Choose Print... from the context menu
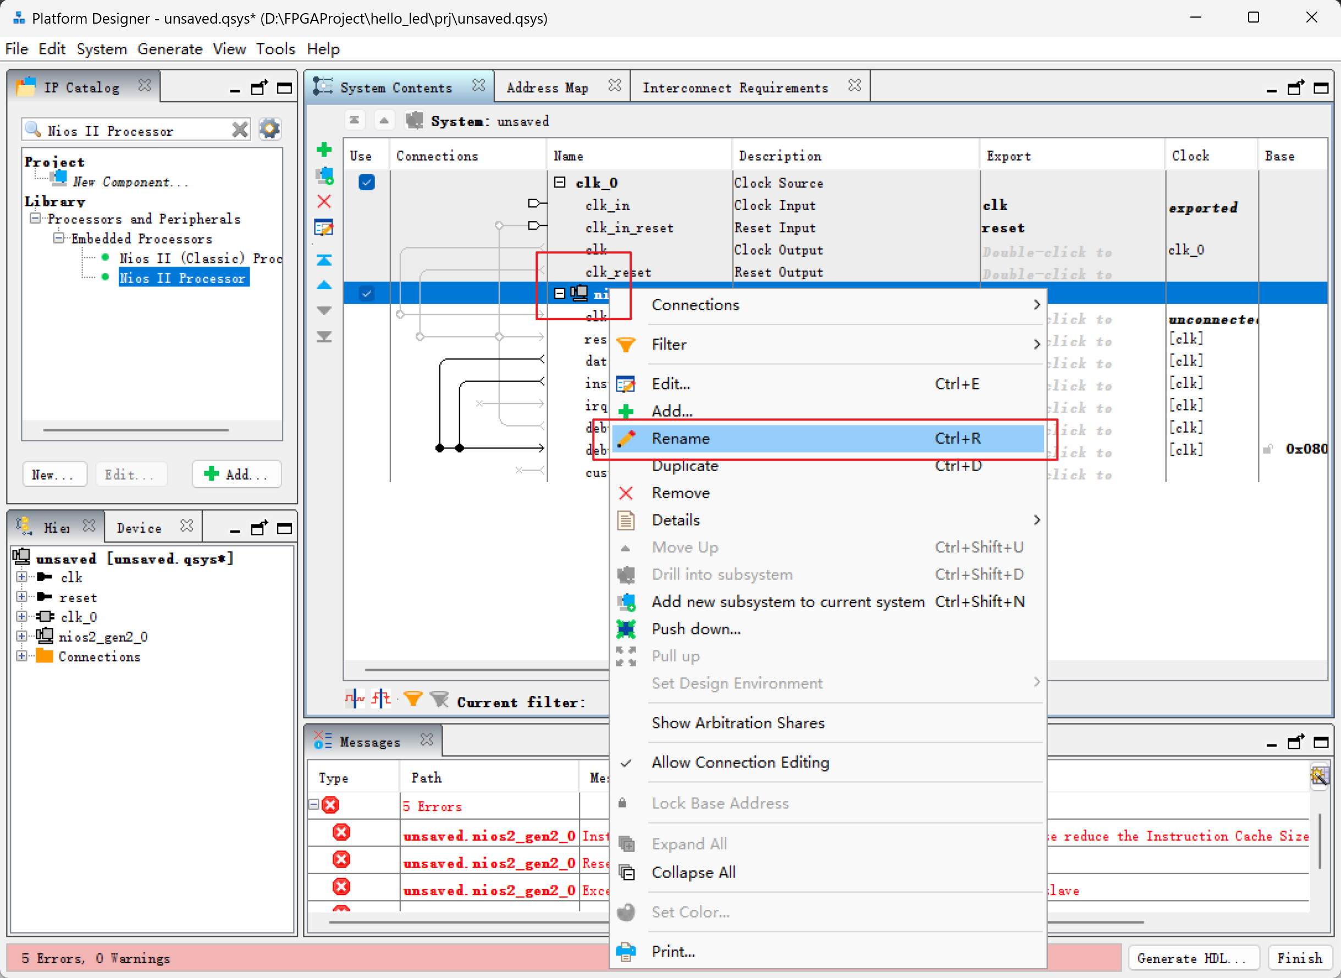 828,952
